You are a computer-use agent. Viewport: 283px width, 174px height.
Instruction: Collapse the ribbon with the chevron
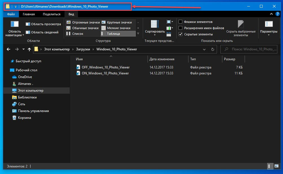(271, 14)
